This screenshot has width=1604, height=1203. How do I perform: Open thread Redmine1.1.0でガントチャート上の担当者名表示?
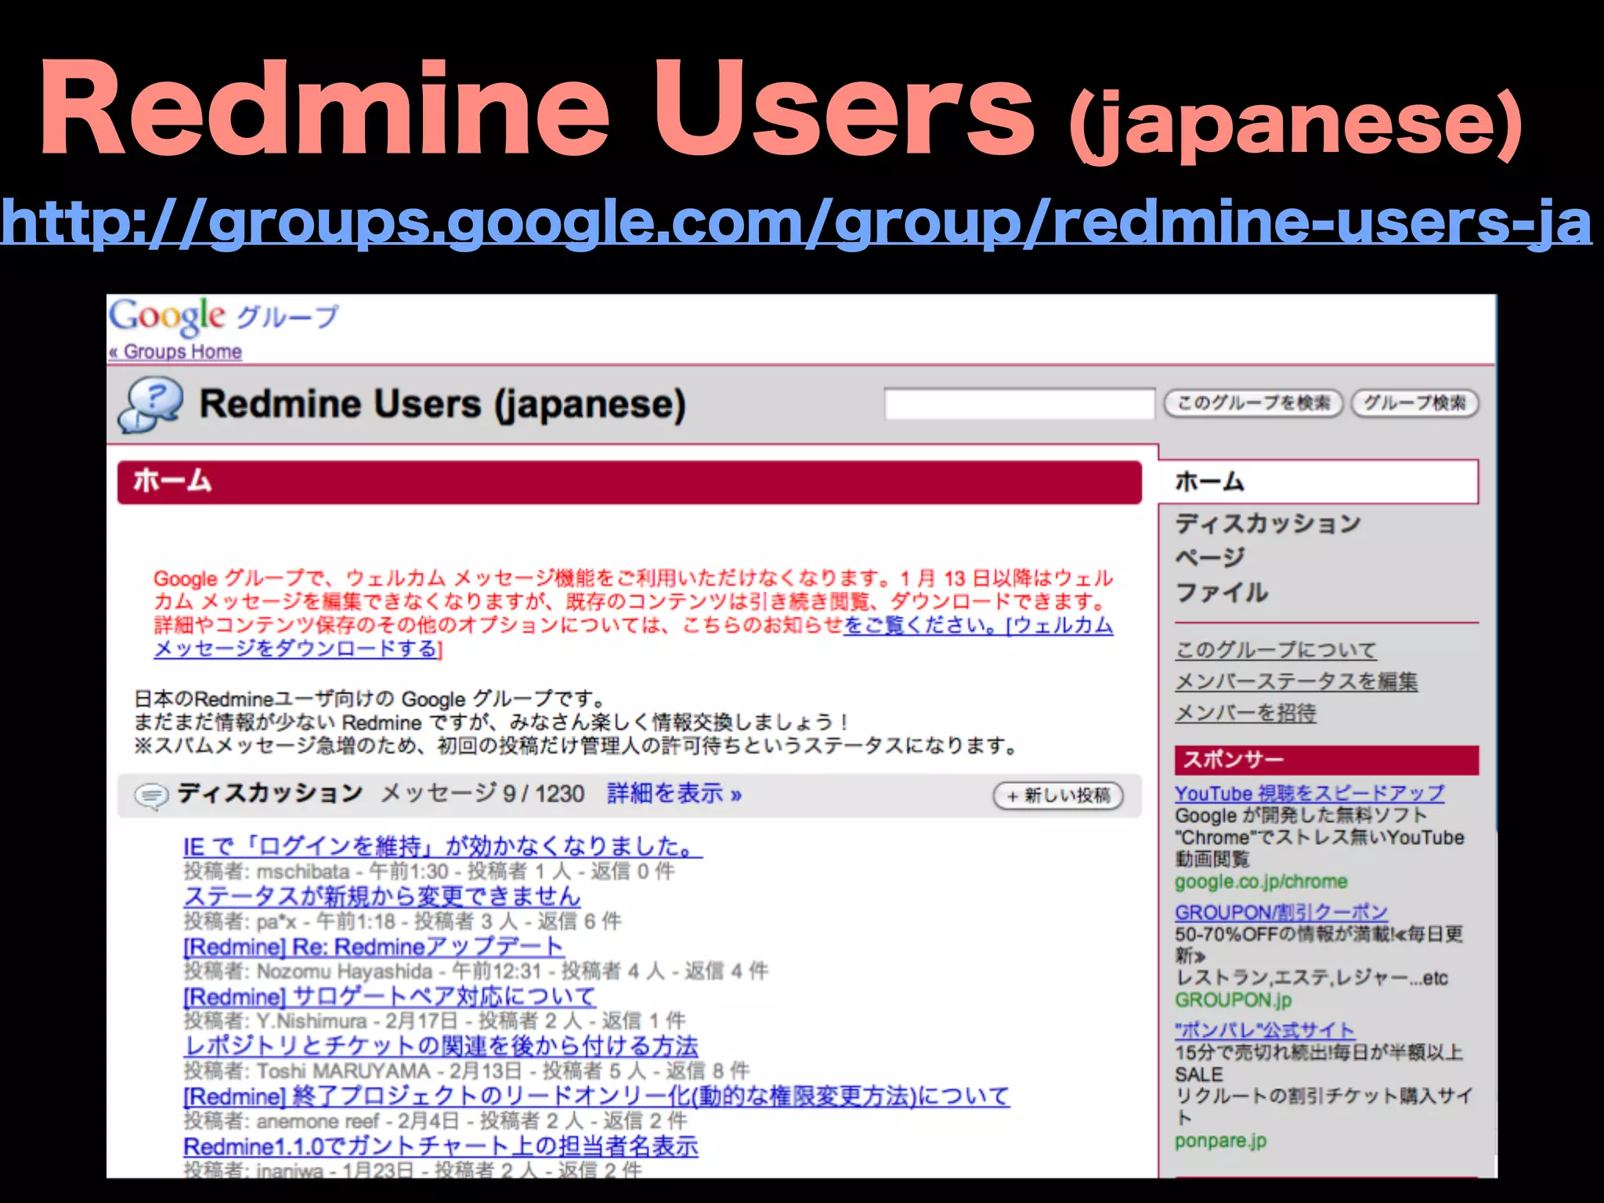(441, 1147)
